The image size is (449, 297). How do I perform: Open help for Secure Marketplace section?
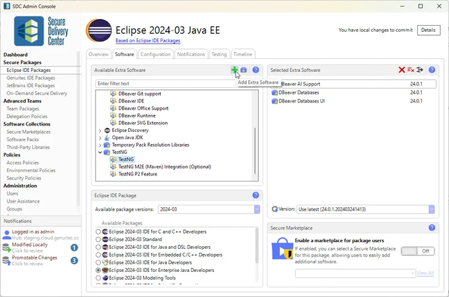(x=432, y=228)
